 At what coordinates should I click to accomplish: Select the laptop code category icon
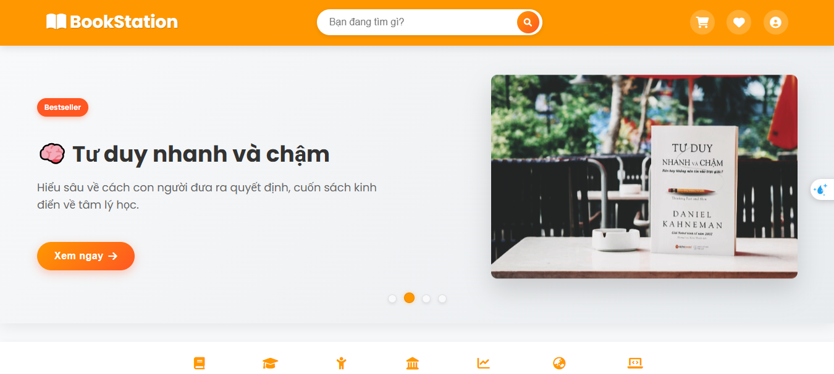pos(635,364)
